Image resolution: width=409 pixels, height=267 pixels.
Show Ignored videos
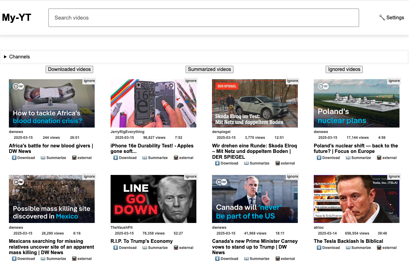344,69
